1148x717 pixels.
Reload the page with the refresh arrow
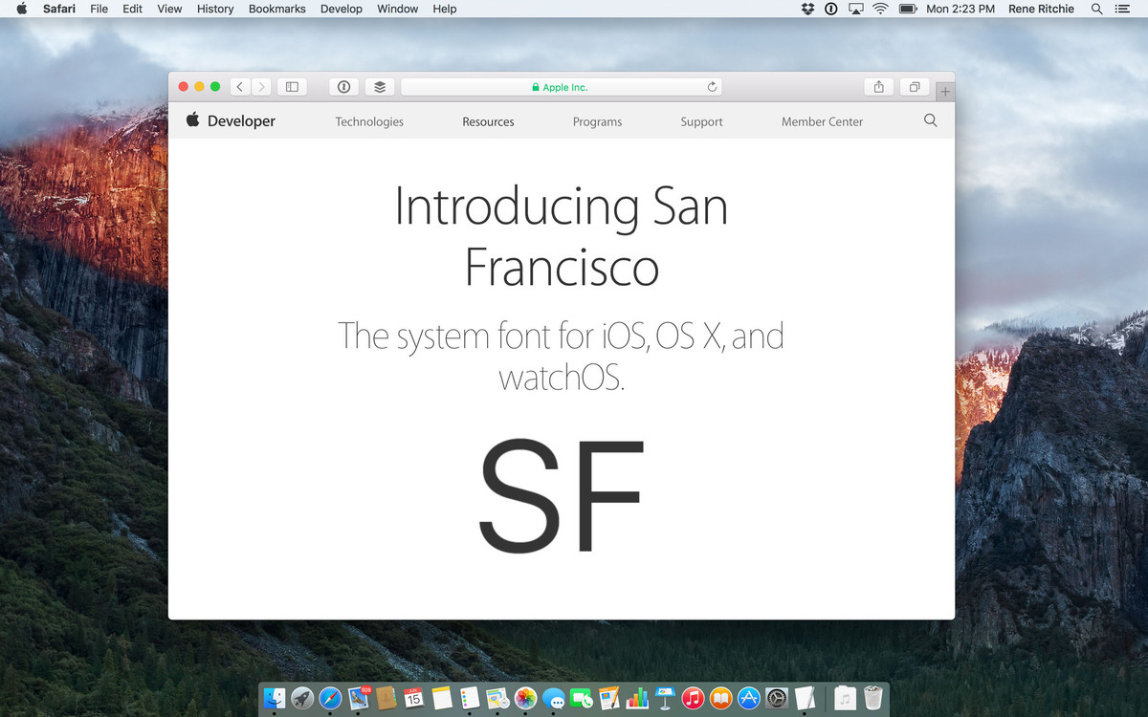coord(712,87)
